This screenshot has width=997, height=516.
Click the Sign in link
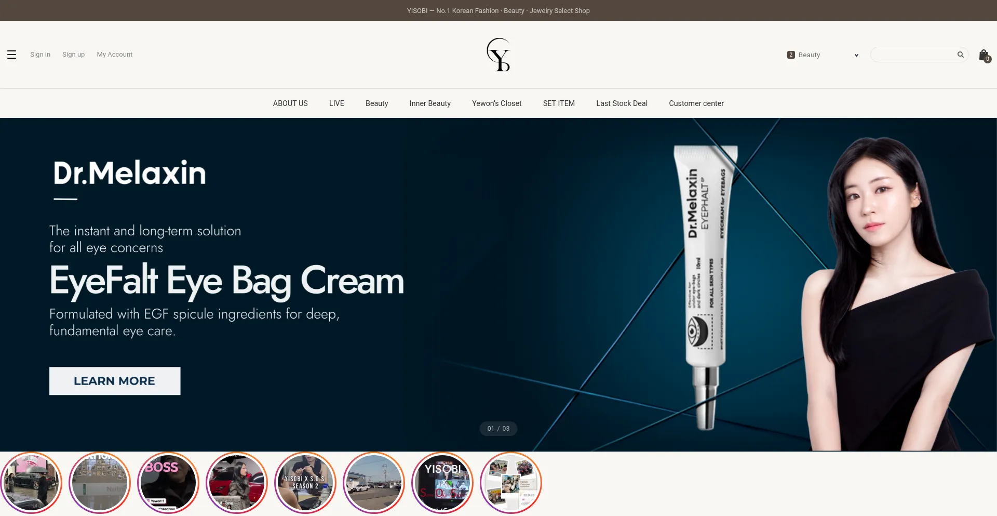[x=40, y=55]
